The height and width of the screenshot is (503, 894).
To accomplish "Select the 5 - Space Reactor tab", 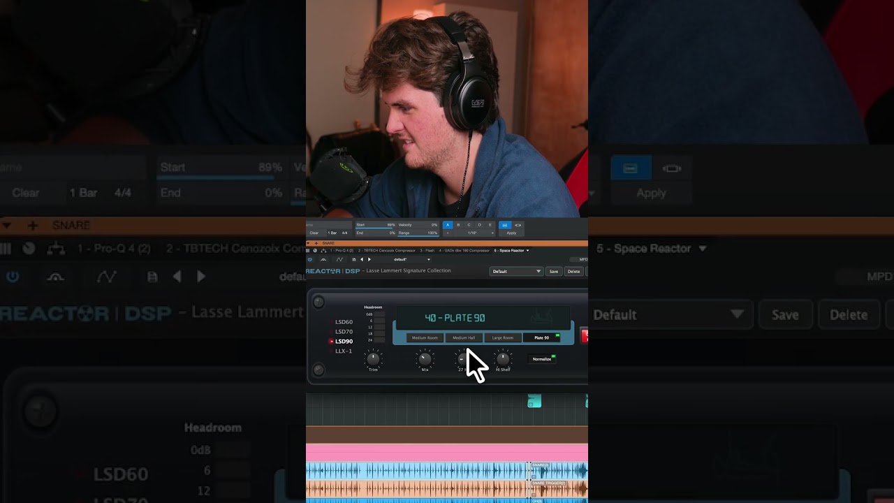I will point(509,250).
